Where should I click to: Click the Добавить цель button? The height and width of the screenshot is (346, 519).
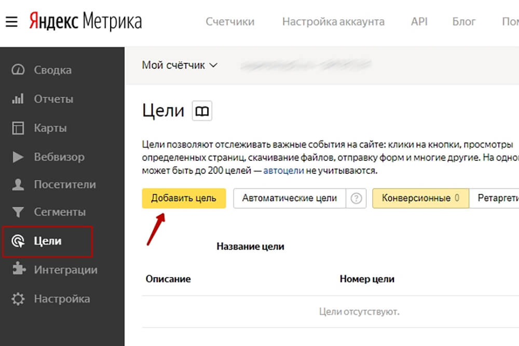click(x=184, y=198)
